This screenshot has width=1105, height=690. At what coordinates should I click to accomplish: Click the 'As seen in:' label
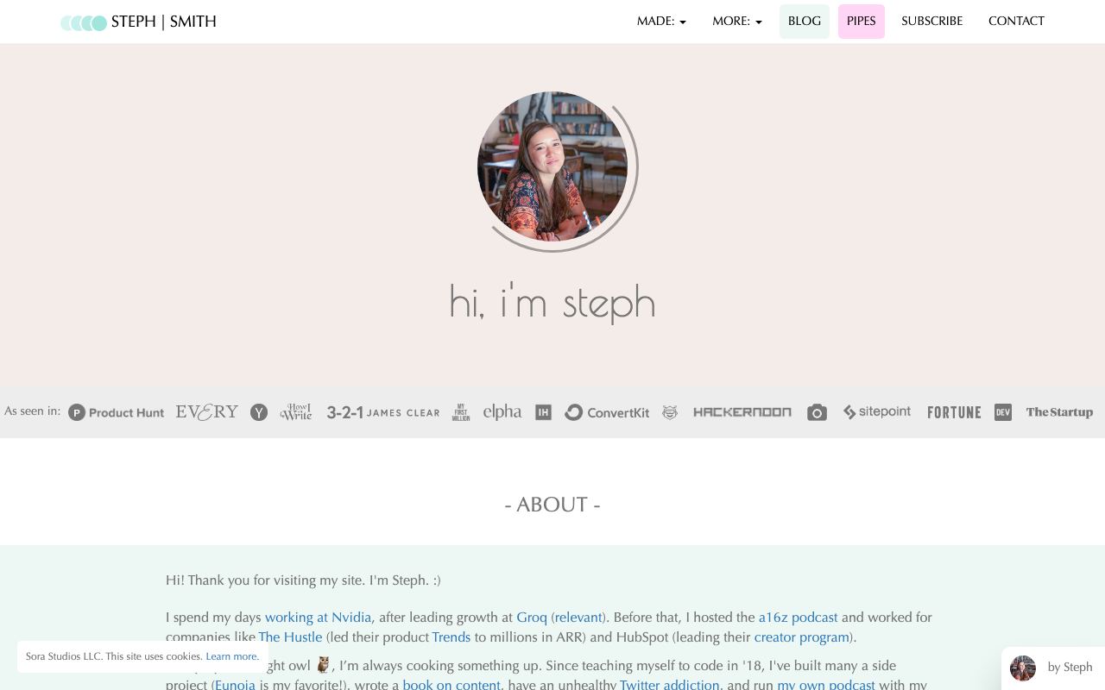(x=33, y=411)
